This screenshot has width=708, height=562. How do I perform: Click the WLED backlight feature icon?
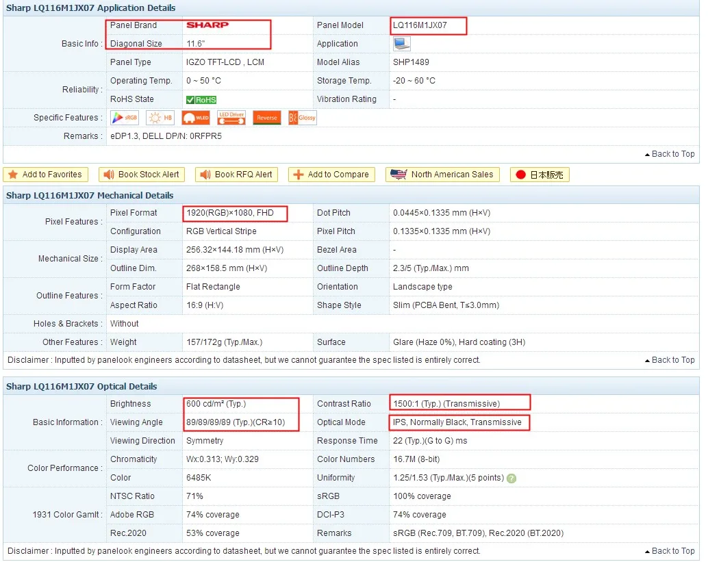tap(196, 118)
